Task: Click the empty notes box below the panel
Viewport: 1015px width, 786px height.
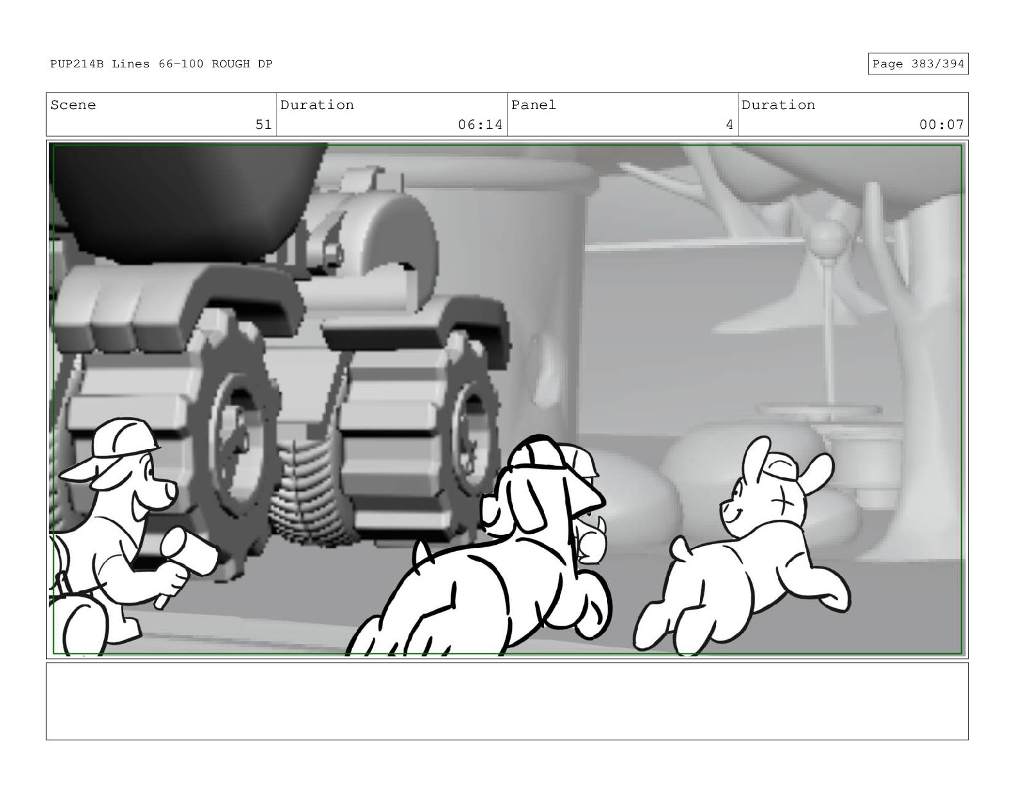Action: point(507,701)
